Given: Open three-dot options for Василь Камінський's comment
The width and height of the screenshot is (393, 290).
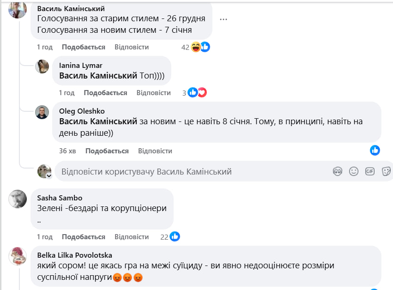Looking at the screenshot, I should [224, 19].
